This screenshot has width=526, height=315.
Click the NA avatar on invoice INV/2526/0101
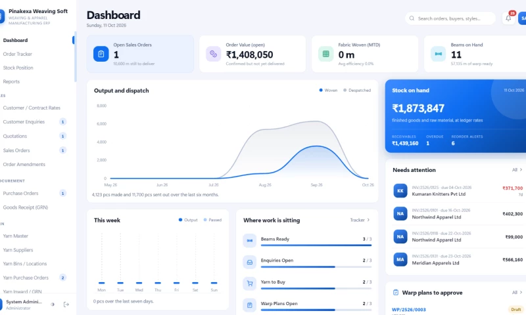[400, 213]
